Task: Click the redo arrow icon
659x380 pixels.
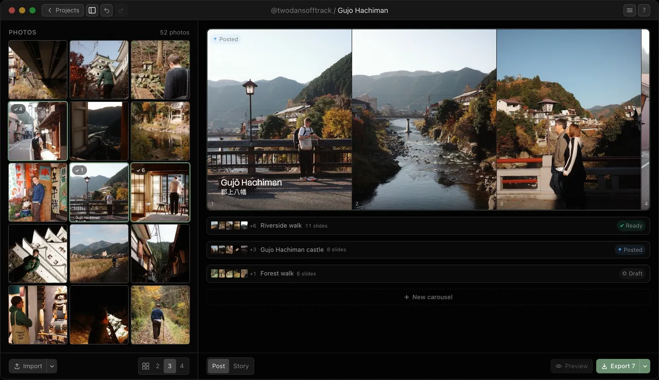Action: 121,10
